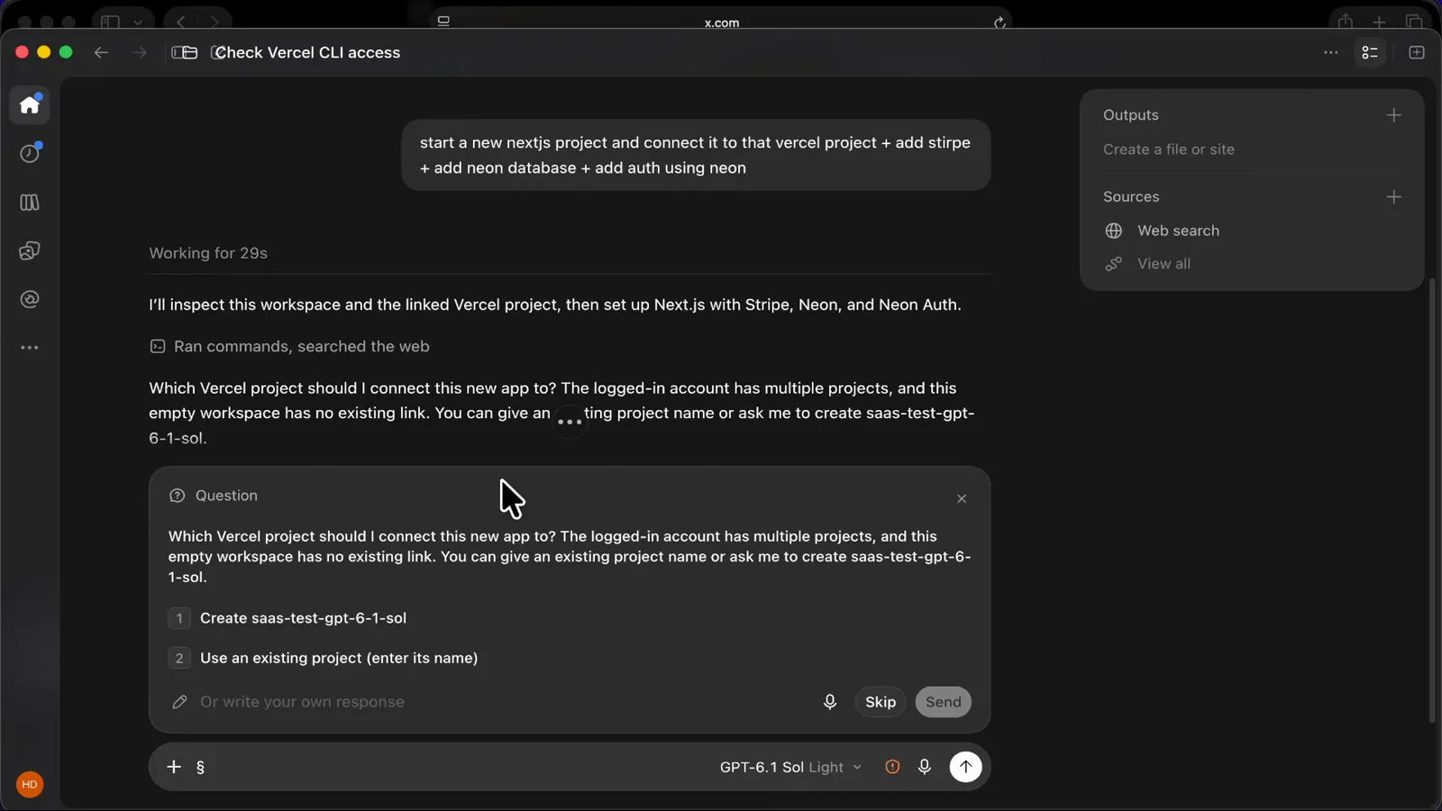
Task: Expand Ran commands, searched the web
Action: pyautogui.click(x=289, y=346)
